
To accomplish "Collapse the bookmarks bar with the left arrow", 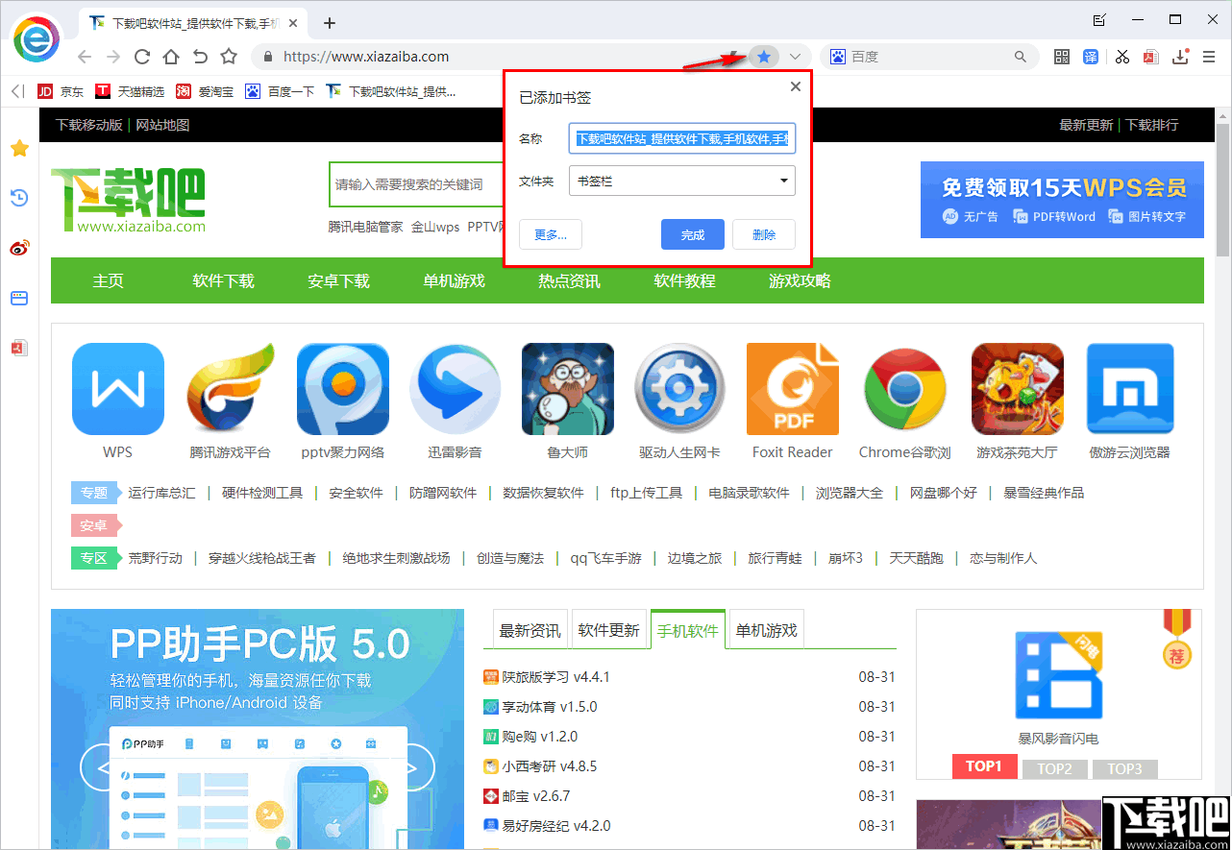I will click(13, 91).
